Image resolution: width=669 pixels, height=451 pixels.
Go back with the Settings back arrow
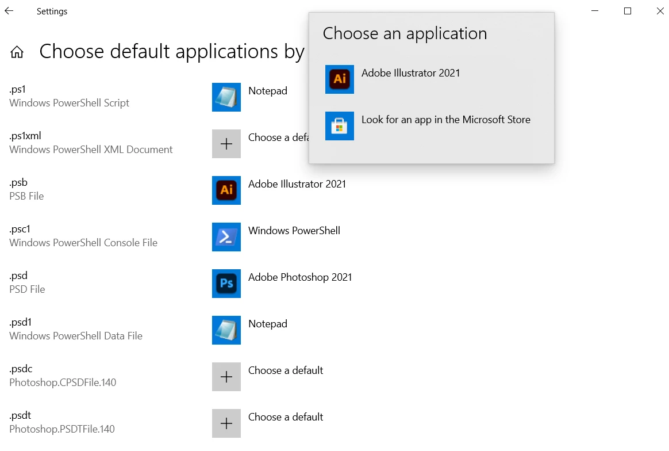point(9,11)
